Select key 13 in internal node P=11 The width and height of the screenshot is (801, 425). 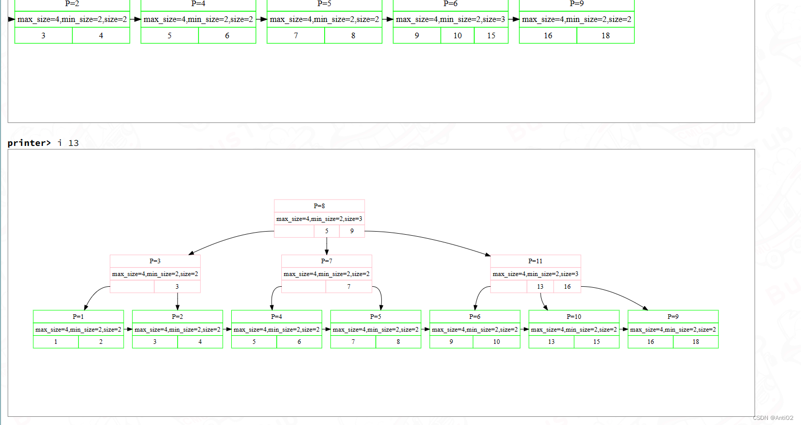coord(540,287)
